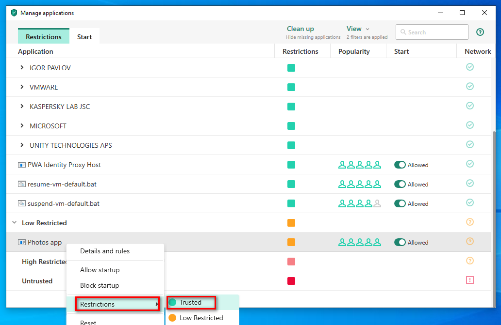Screen dimensions: 501x325
Task: Switch to the Start tab
Action: 84,37
